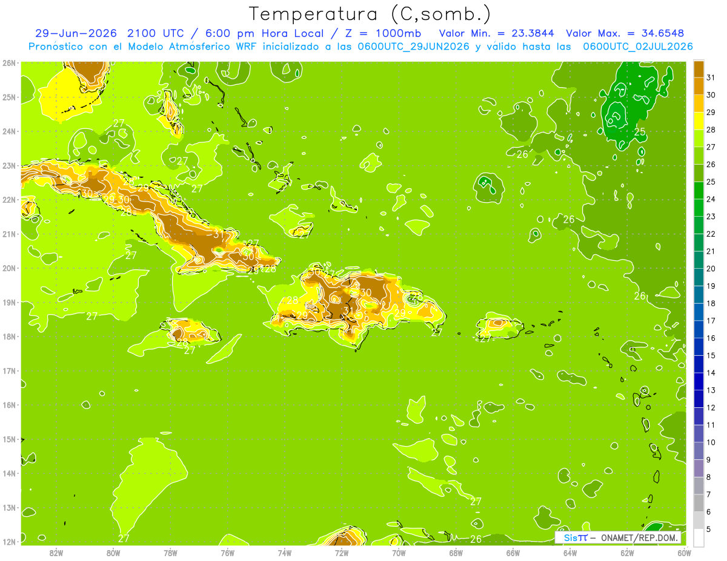Click the '82W' longitude axis label
The image size is (727, 561).
56,553
